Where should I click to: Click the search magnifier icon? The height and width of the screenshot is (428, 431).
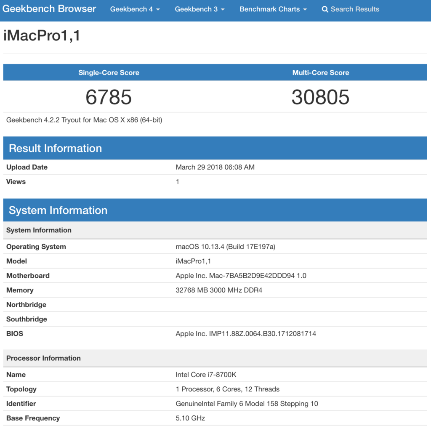click(325, 9)
